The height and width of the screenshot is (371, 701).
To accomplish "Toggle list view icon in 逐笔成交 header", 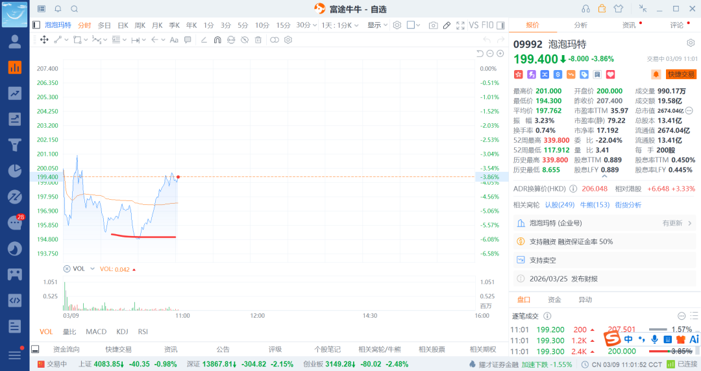I will coord(694,316).
